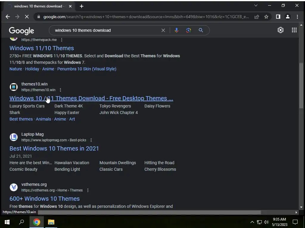Open the Penumbra 10 Skin sitelink
305x228 pixels.
(x=87, y=69)
